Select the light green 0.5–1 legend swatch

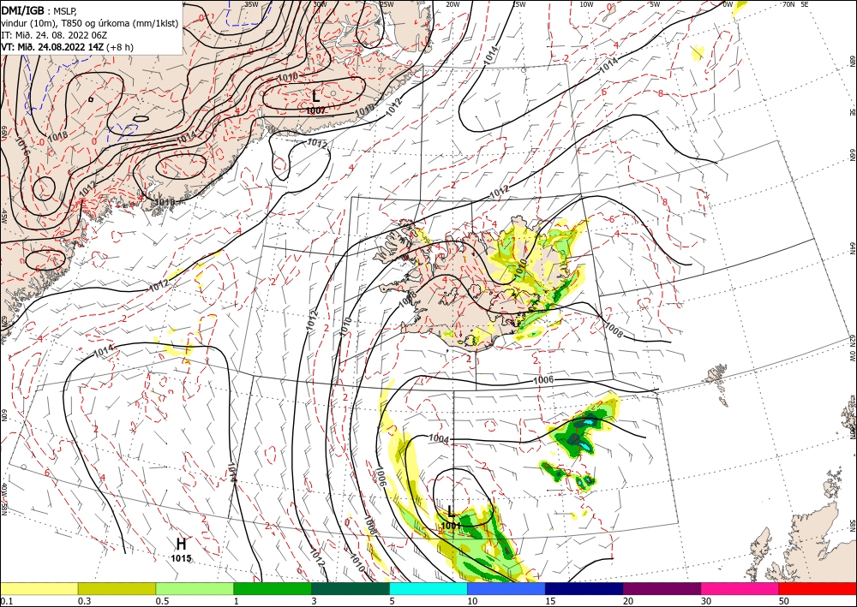[195, 588]
